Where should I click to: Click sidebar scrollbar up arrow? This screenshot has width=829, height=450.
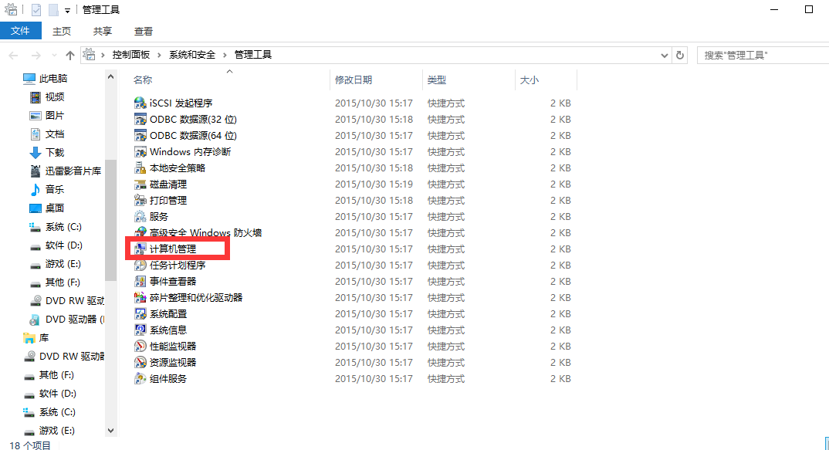tap(110, 77)
